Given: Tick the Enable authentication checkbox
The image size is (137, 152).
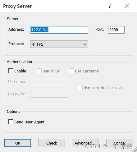Looking at the screenshot, I should point(11,71).
